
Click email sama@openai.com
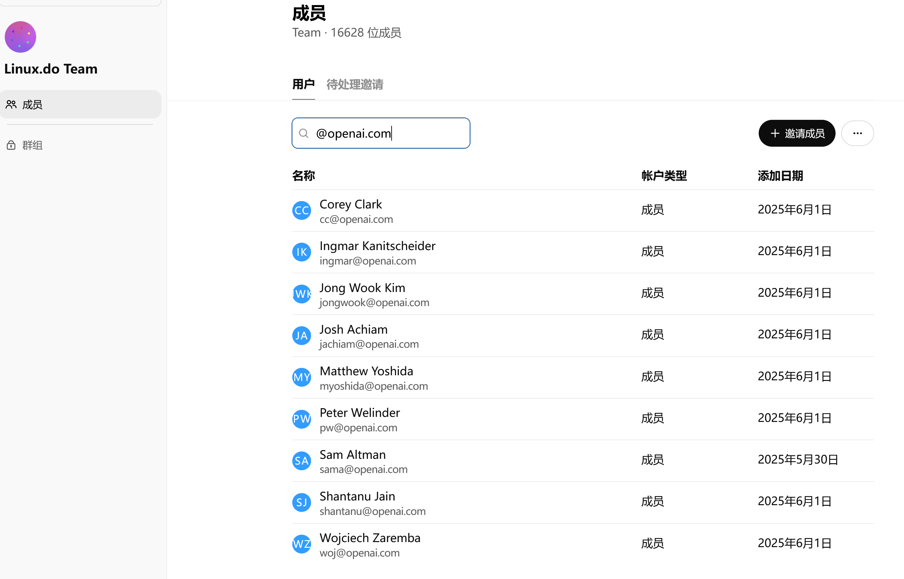click(x=363, y=470)
